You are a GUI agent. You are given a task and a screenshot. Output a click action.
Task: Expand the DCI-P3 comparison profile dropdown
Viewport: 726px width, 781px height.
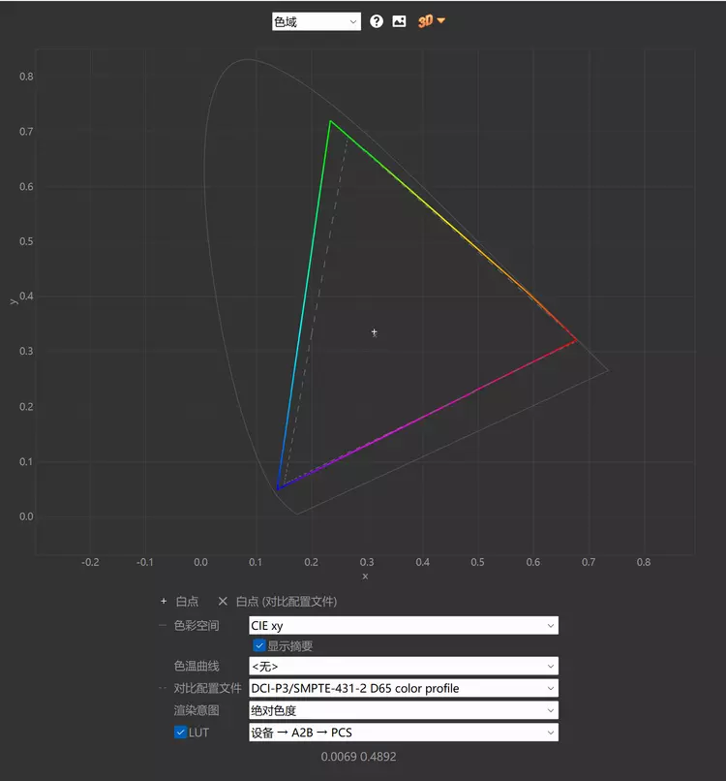click(403, 689)
